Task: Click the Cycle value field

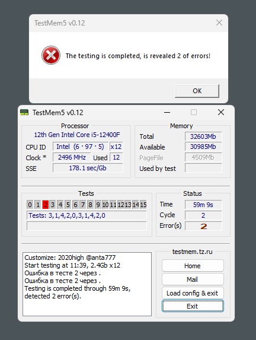Action: coord(203,215)
